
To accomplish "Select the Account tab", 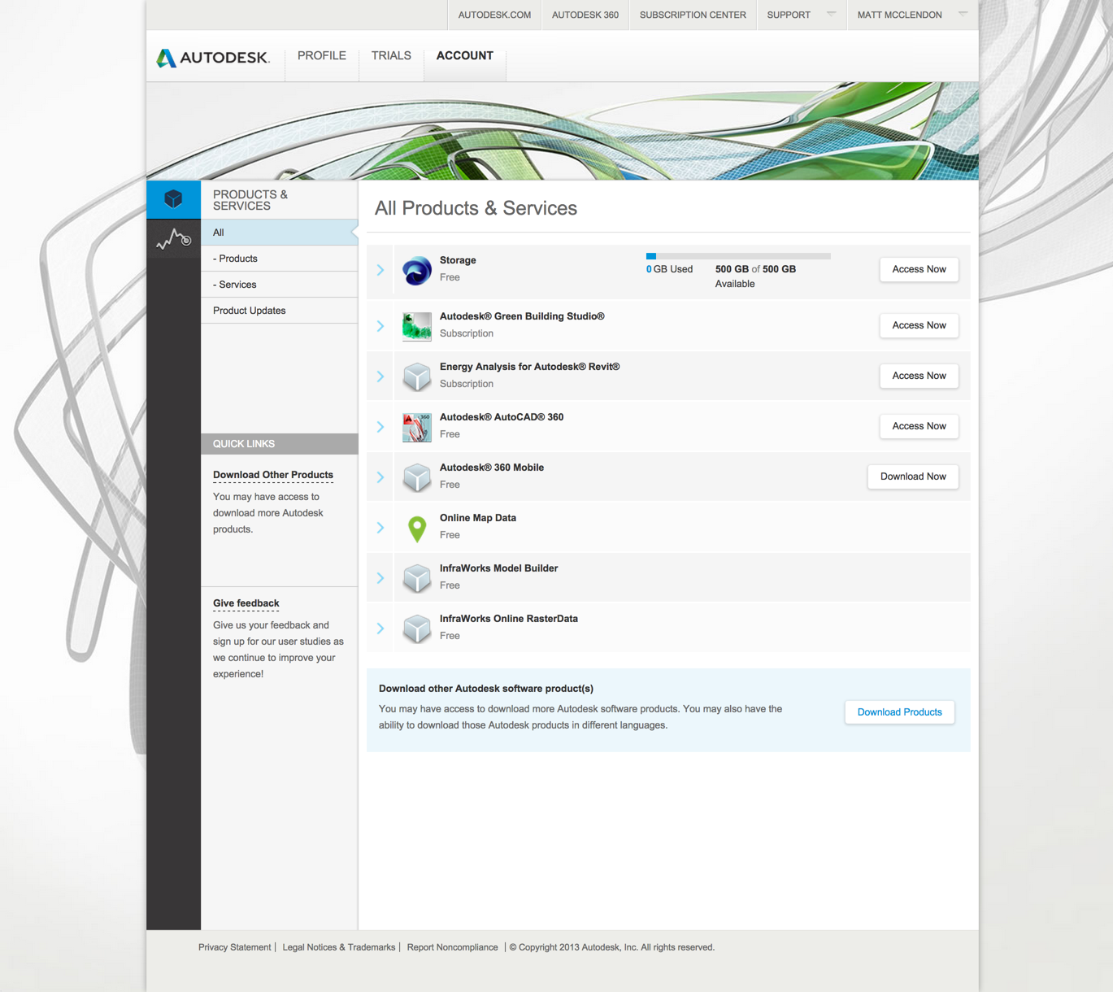I will (x=465, y=55).
